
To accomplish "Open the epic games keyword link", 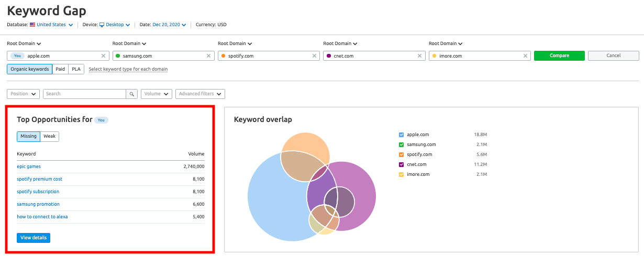I will [x=29, y=166].
